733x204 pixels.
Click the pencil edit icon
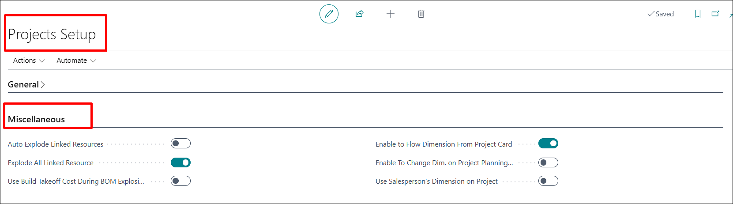pyautogui.click(x=329, y=14)
